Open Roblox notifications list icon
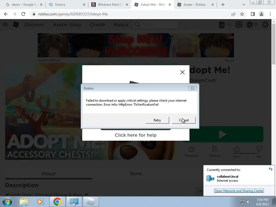This screenshot has width=276, height=207. coord(239,25)
